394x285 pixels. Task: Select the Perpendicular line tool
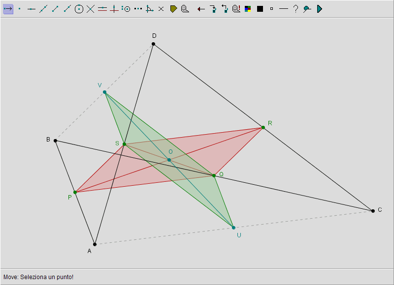coord(114,9)
